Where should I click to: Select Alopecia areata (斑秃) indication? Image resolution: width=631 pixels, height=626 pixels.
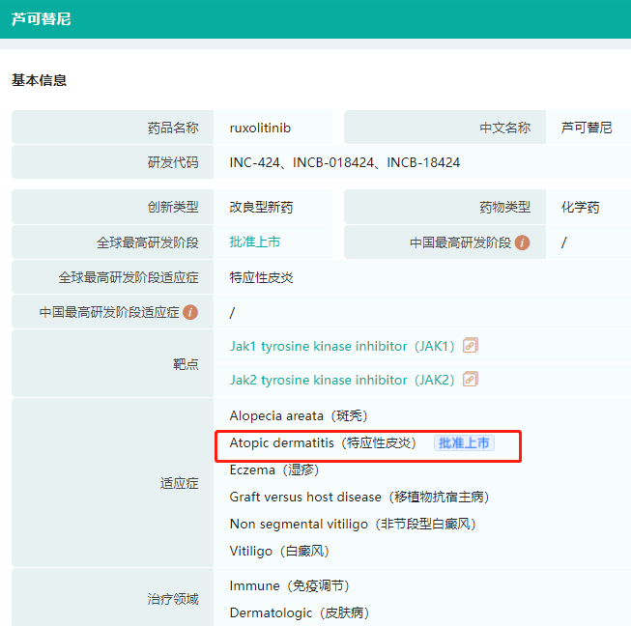(299, 415)
